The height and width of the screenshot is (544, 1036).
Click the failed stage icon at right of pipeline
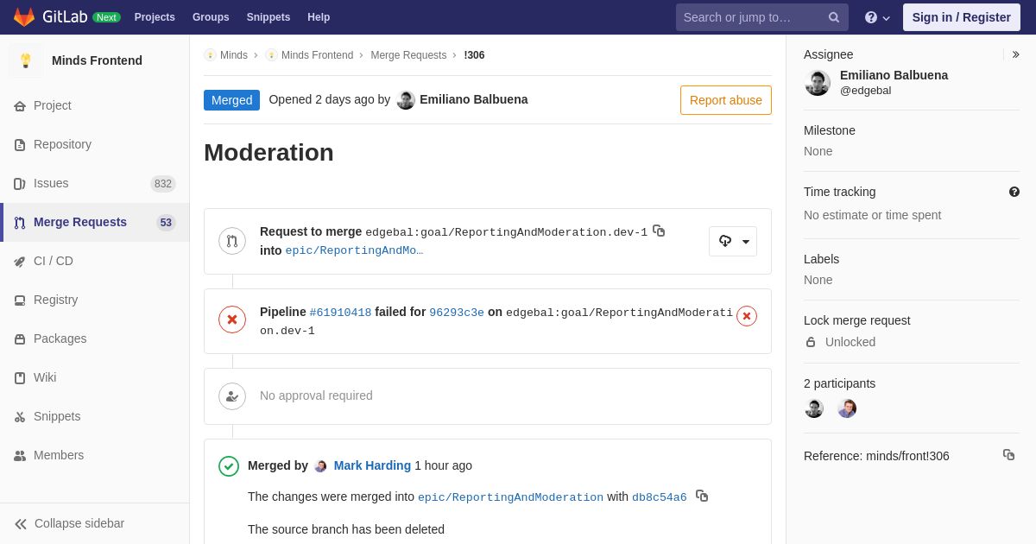[x=747, y=316]
